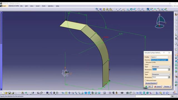Select the Circle creation tool icon
The width and height of the screenshot is (178, 100).
pyautogui.click(x=139, y=9)
